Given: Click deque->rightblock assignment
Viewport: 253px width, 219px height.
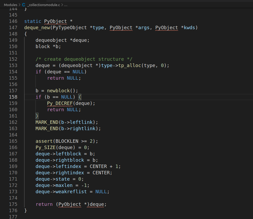Looking at the screenshot, I should tap(67, 160).
